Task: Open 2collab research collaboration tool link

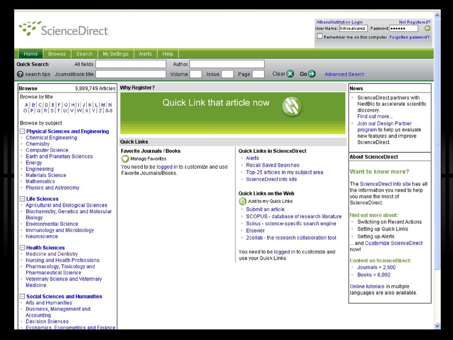Action: tap(291, 238)
